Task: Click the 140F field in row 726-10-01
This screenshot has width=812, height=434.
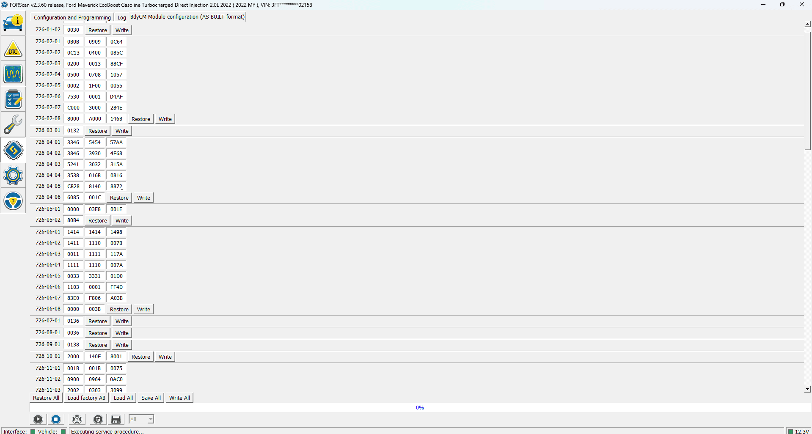Action: coord(95,356)
